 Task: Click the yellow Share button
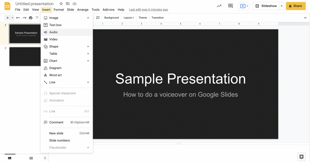[x=295, y=6]
